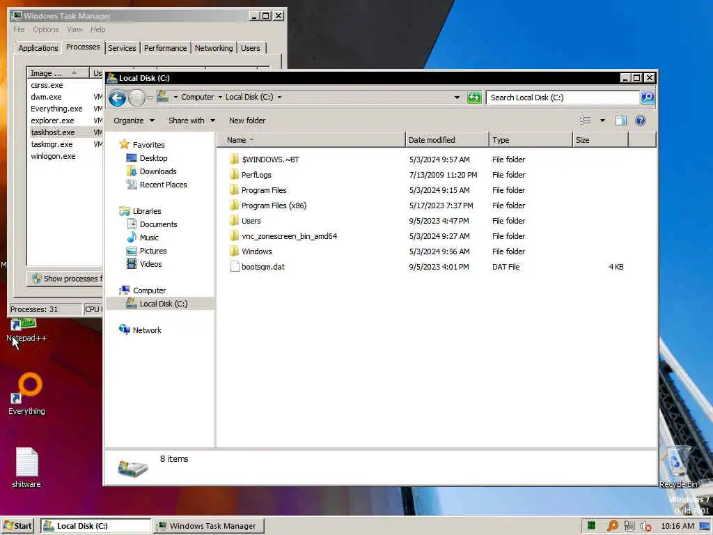
Task: Click the Back navigation arrow in Explorer
Action: pyautogui.click(x=117, y=98)
